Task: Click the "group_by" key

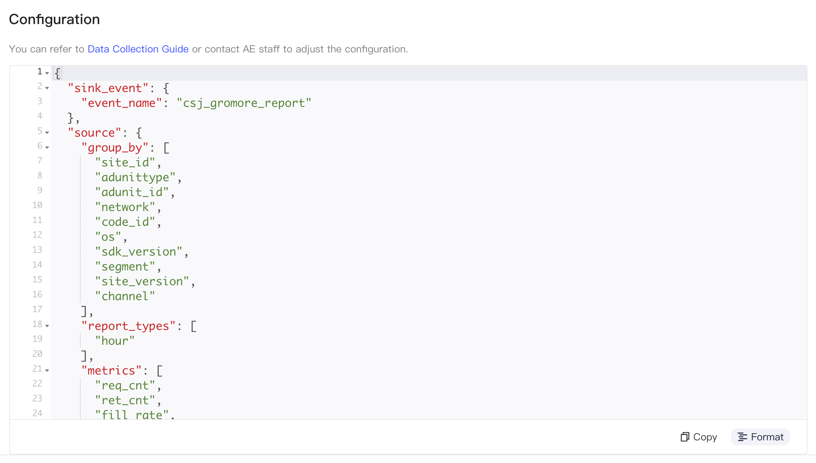Action: pos(115,148)
